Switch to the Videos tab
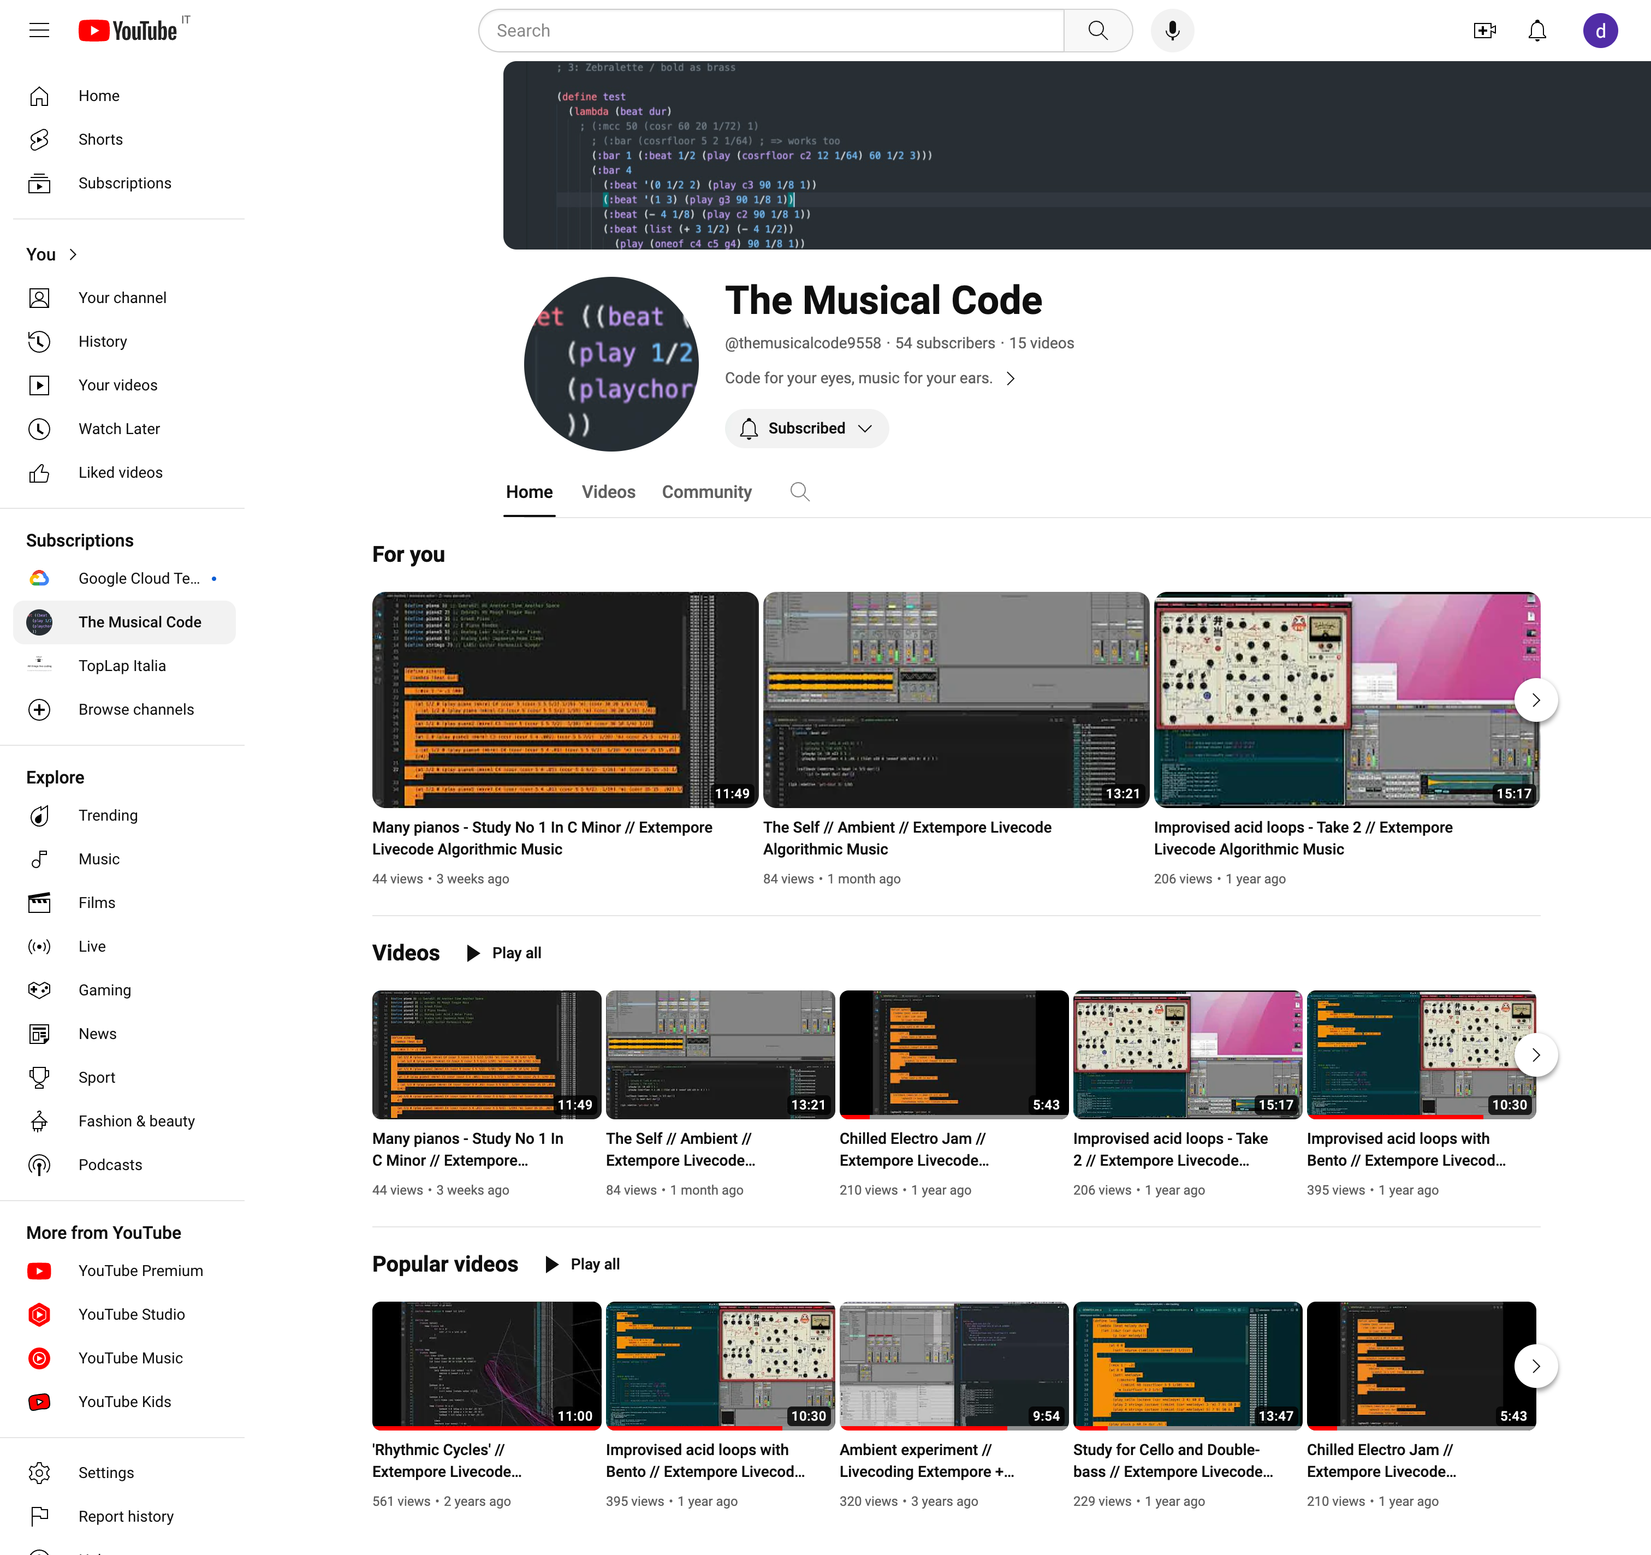Viewport: 1651px width, 1555px height. (608, 492)
